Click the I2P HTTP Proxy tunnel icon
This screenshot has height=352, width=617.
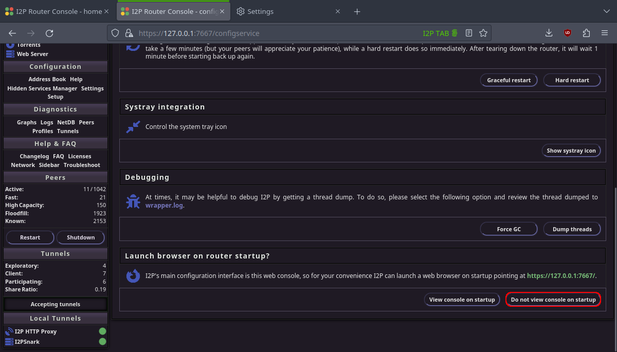pyautogui.click(x=9, y=331)
